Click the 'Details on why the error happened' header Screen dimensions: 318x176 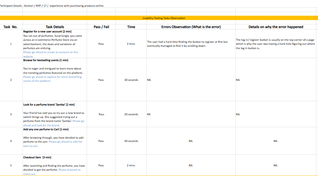275,27
